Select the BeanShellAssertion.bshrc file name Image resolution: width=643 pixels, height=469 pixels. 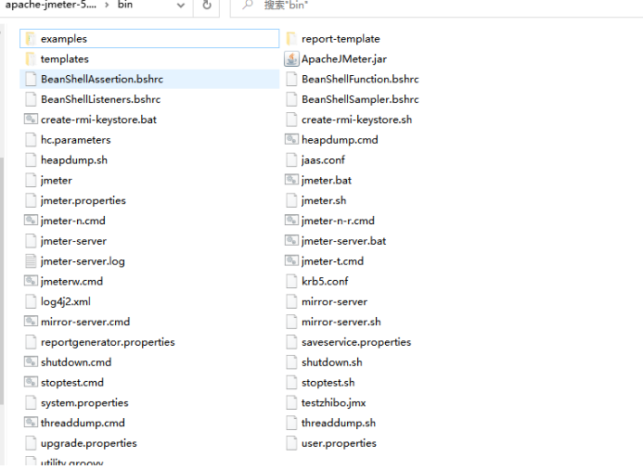pyautogui.click(x=102, y=79)
